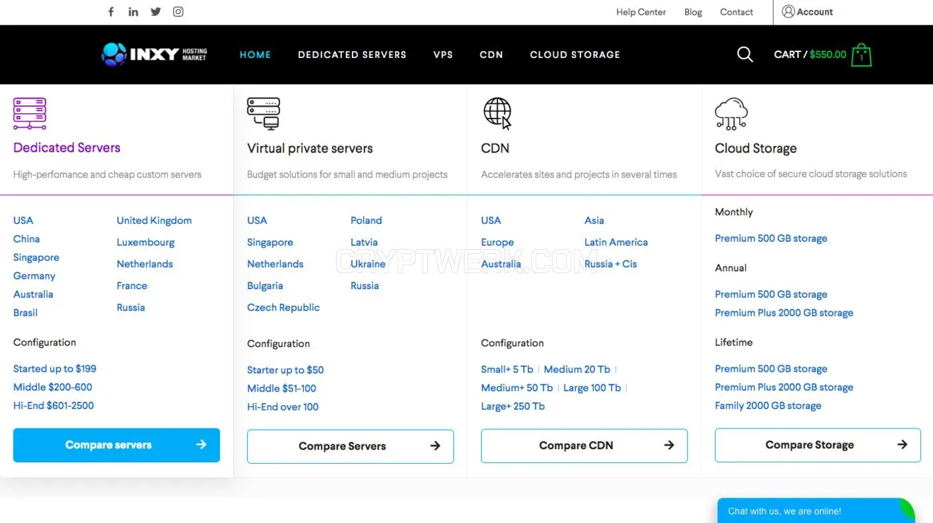
Task: Click the CDN globe icon
Action: pos(498,113)
